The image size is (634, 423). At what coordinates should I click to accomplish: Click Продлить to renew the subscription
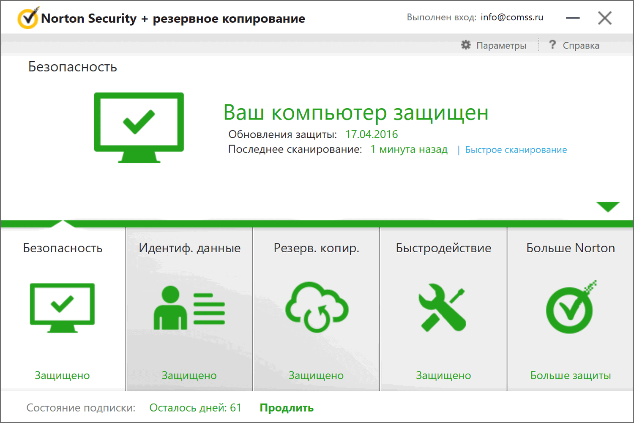tap(286, 408)
